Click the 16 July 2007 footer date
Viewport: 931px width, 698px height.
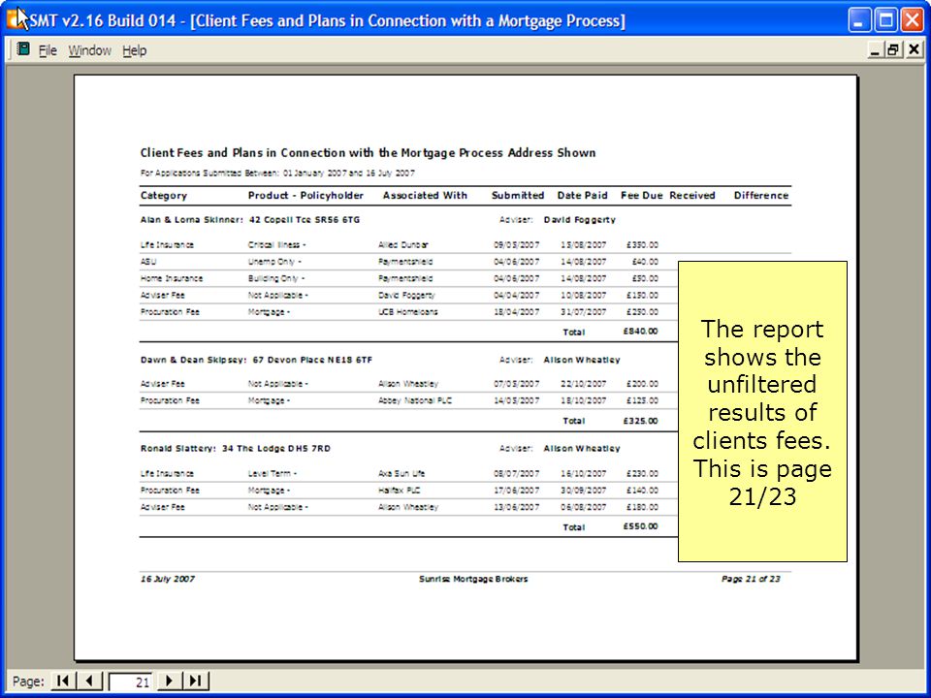(168, 579)
